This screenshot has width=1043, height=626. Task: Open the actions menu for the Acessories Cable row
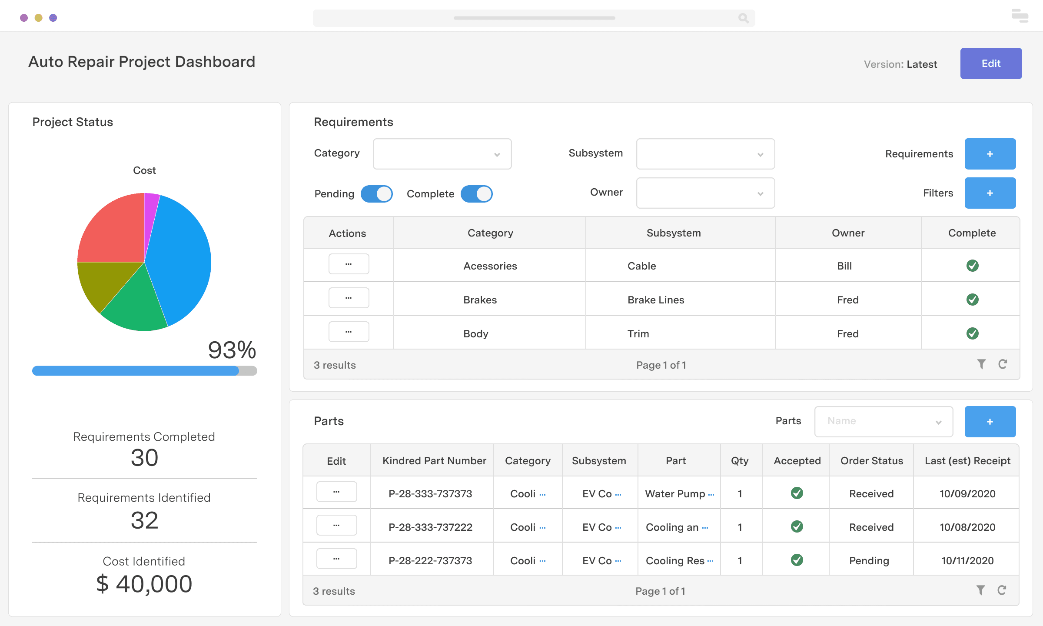coord(349,264)
